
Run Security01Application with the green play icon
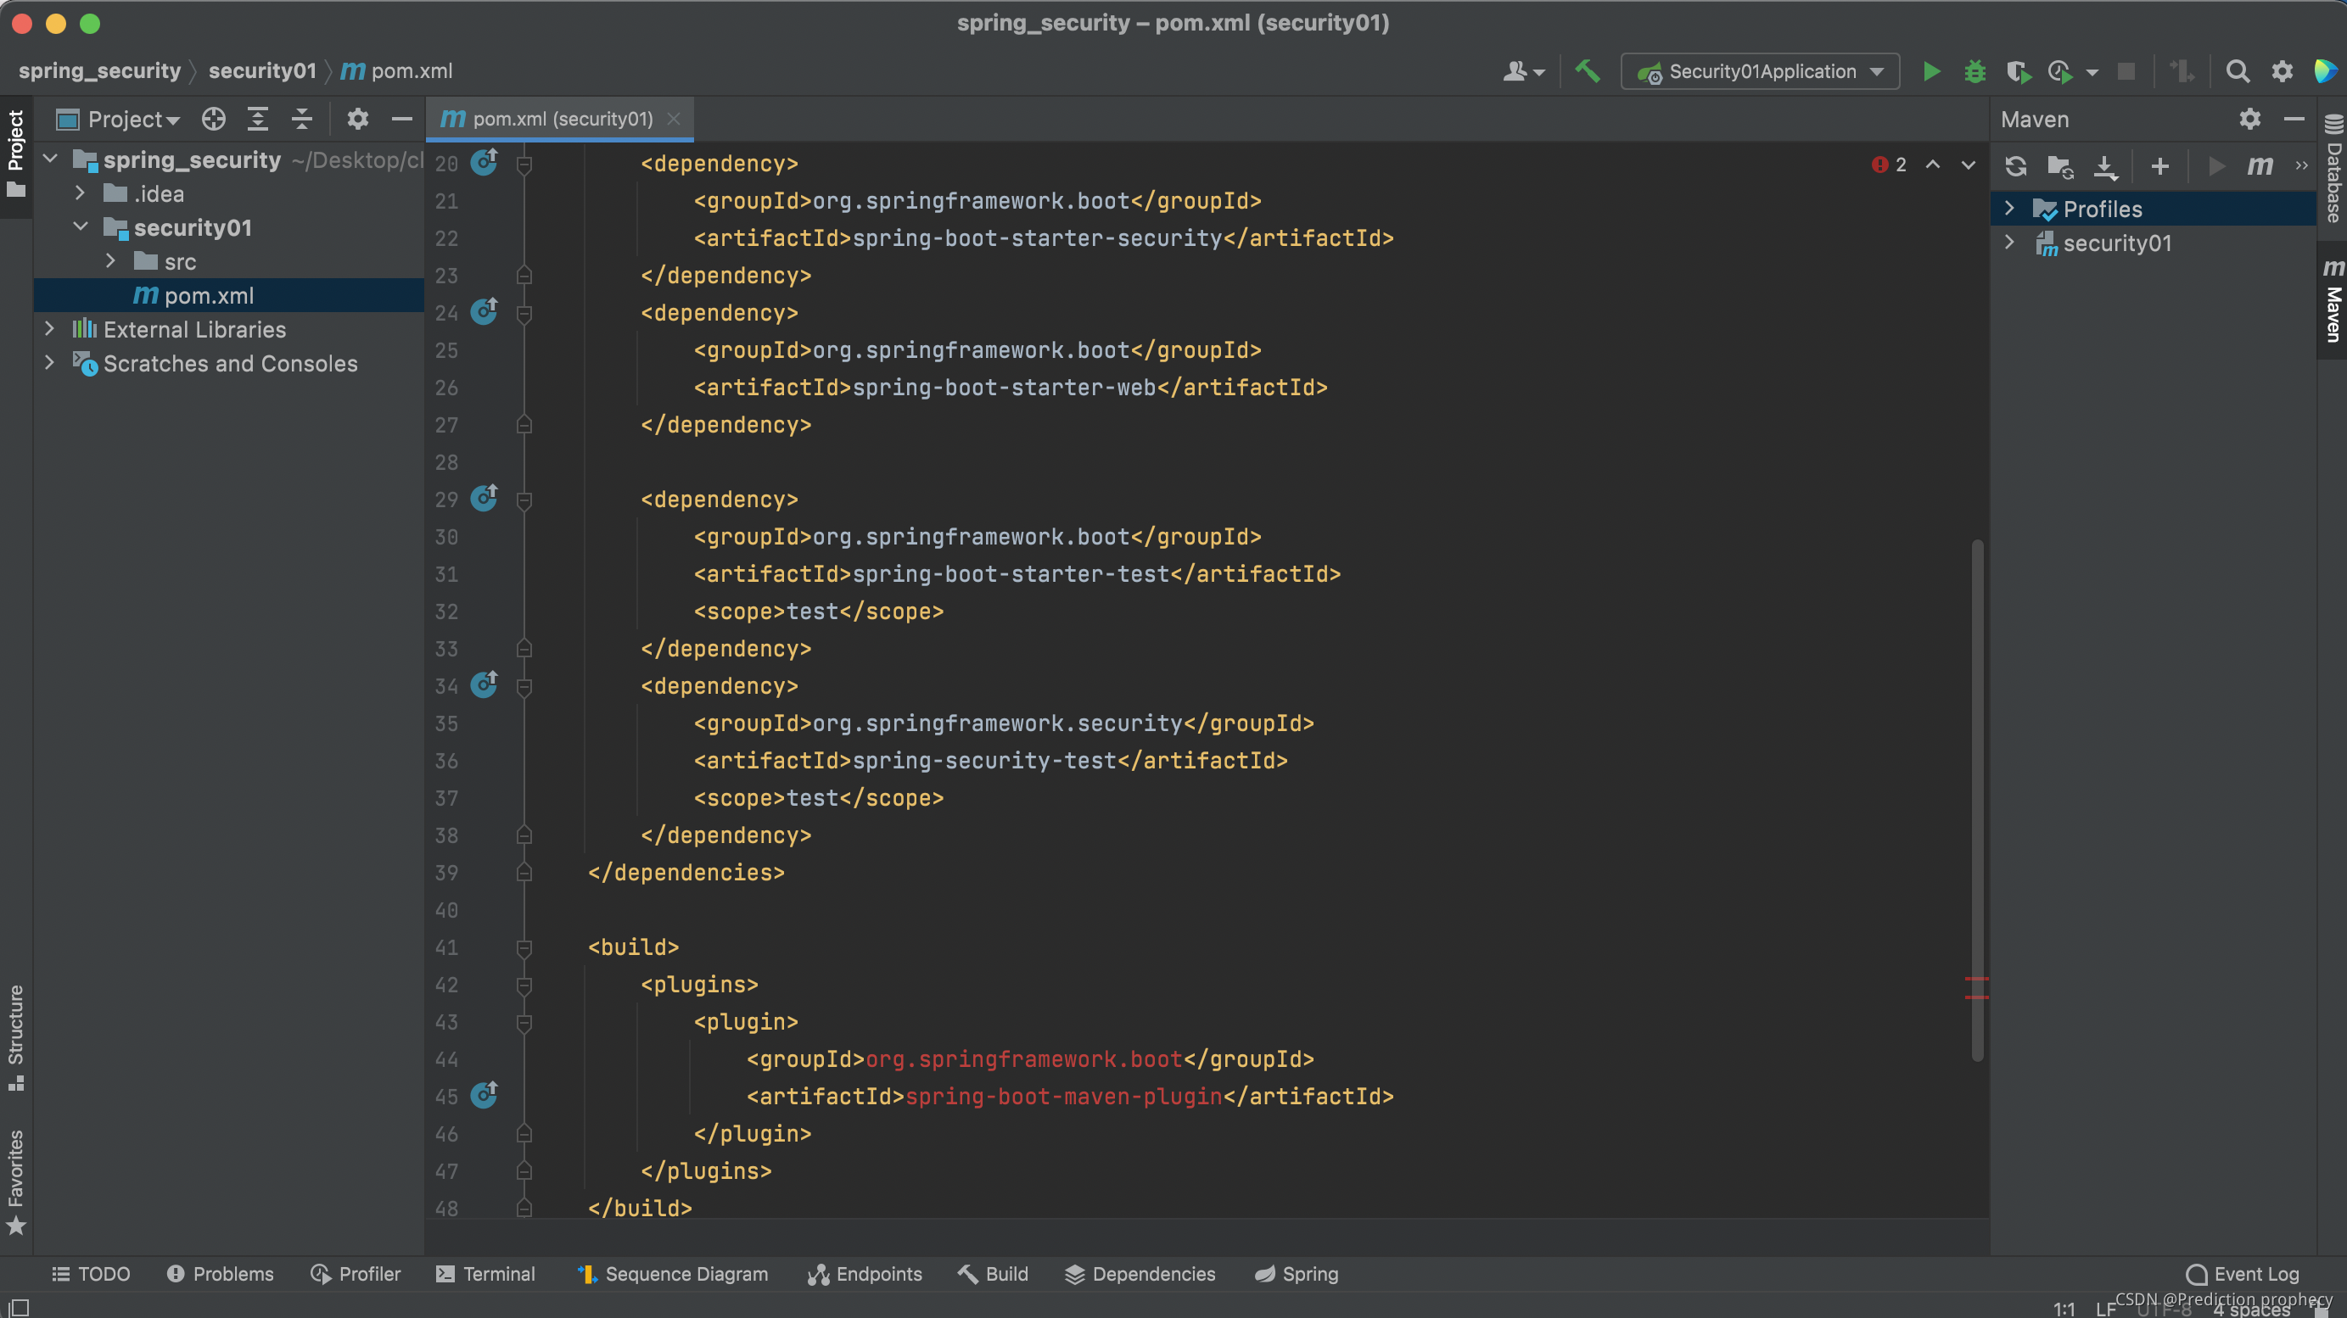coord(1930,71)
